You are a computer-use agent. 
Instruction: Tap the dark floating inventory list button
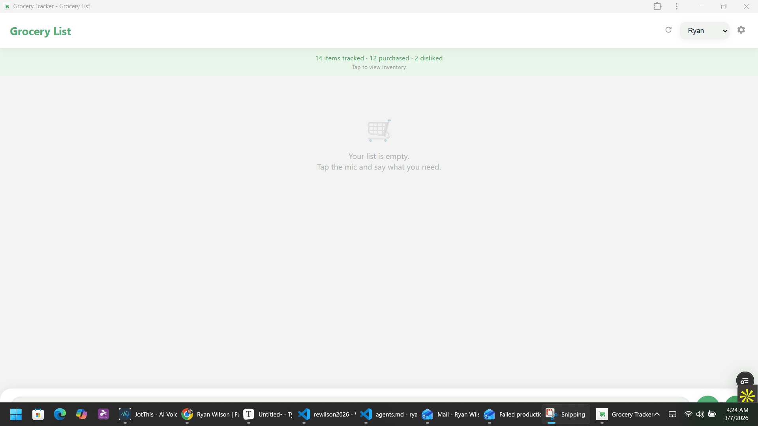pyautogui.click(x=745, y=381)
